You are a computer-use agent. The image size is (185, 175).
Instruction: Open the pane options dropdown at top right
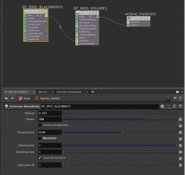click(182, 92)
